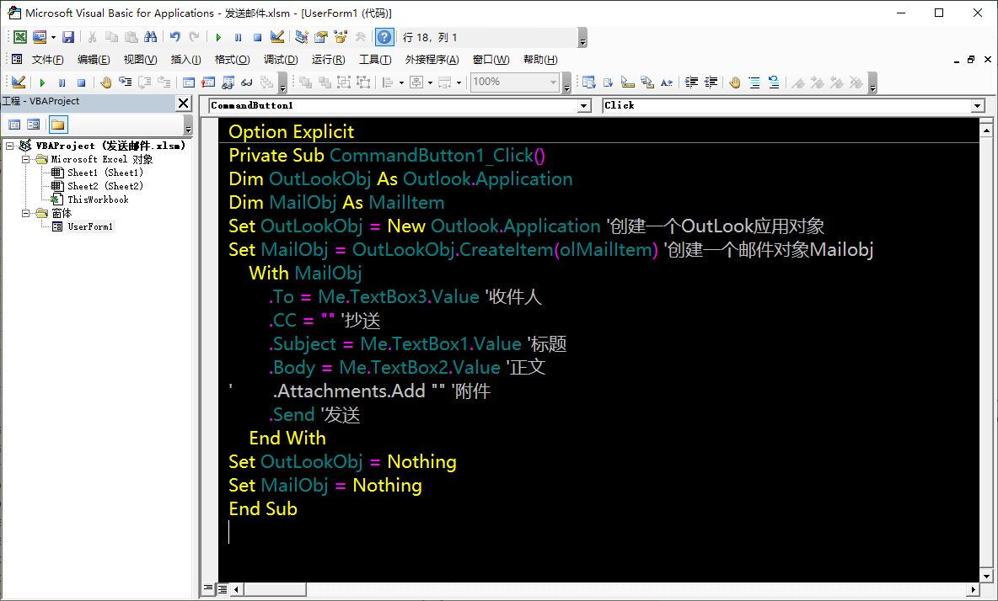Image resolution: width=998 pixels, height=601 pixels.
Task: Open the CommandButton1 object dropdown
Action: 584,106
